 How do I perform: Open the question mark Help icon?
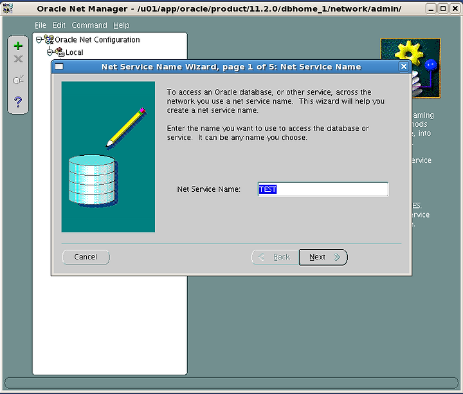click(x=18, y=102)
